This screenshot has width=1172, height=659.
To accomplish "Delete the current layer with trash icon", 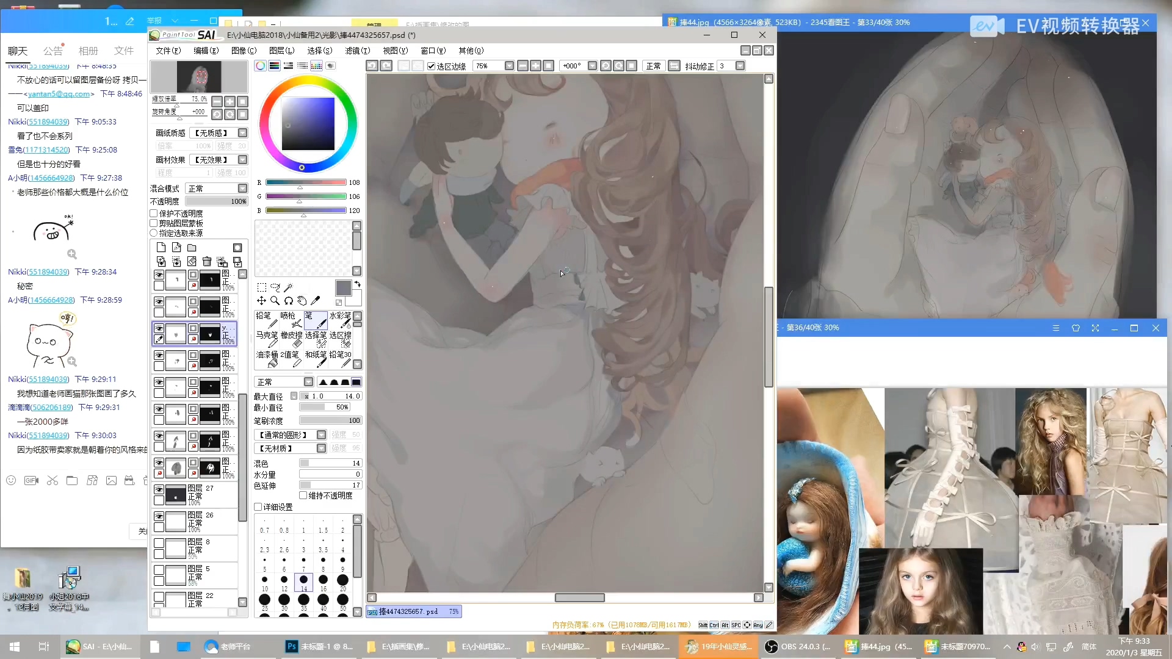I will [207, 262].
